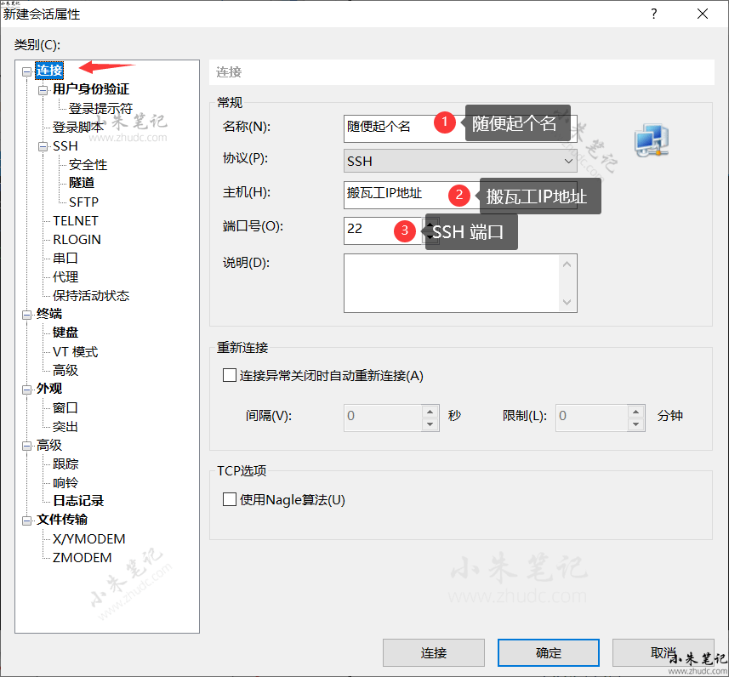Viewport: 729px width, 677px height.
Task: Click the 说明 description text area
Action: pos(451,282)
